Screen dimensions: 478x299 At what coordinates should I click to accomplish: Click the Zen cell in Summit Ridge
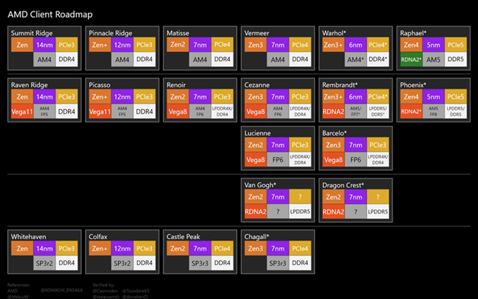point(22,45)
